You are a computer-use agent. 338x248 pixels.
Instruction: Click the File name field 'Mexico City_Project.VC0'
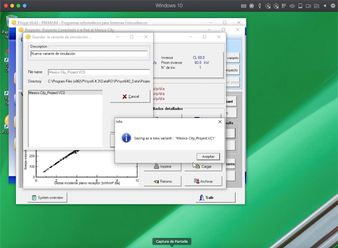(x=99, y=72)
